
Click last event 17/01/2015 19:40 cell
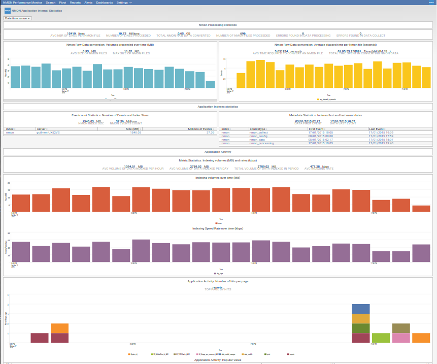click(x=381, y=143)
